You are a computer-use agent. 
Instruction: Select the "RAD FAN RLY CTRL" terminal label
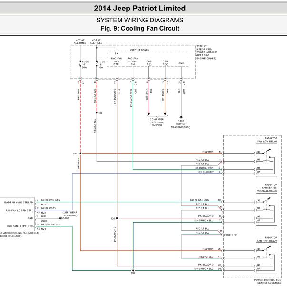coord(117,61)
